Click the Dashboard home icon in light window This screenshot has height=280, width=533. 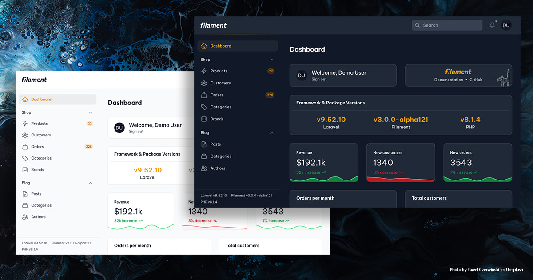coord(25,100)
